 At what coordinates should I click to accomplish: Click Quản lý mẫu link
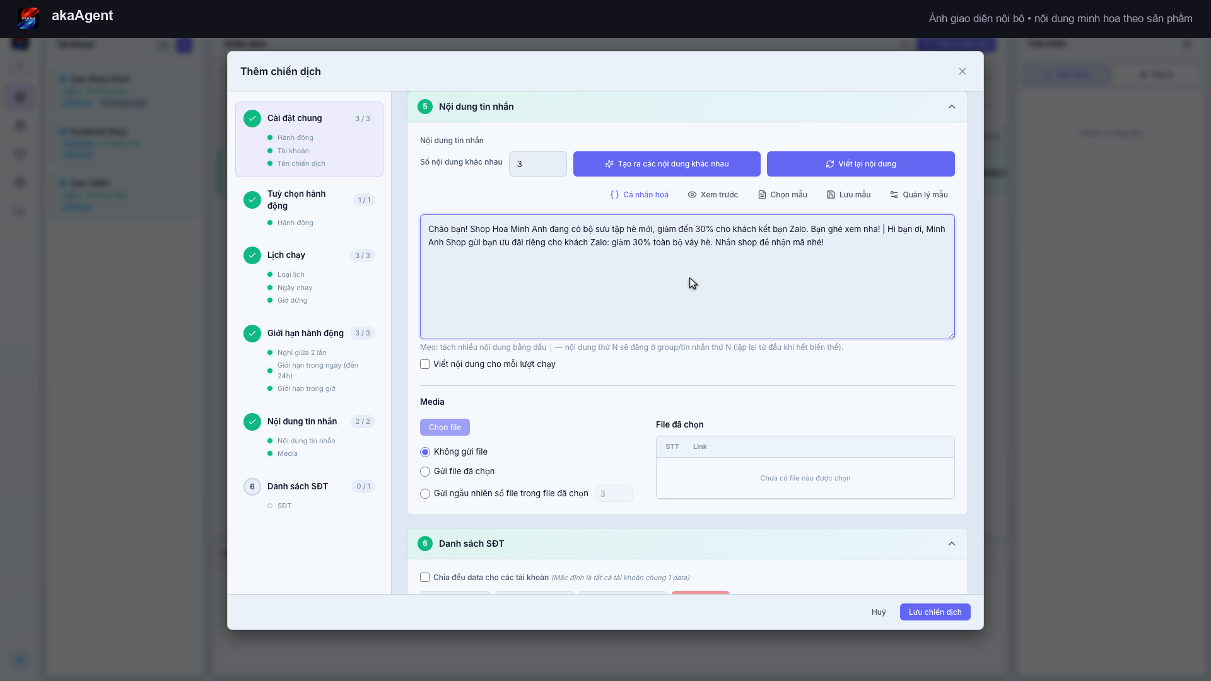click(918, 195)
